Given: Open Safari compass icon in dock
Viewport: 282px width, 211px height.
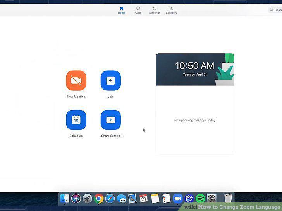Looking at the screenshot, I should coord(110,199).
